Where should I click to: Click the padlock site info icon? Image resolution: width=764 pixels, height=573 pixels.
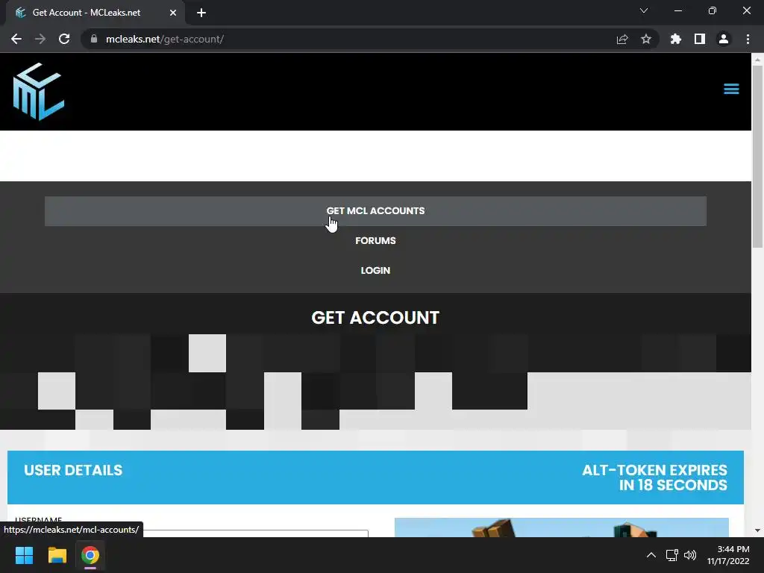pyautogui.click(x=93, y=39)
